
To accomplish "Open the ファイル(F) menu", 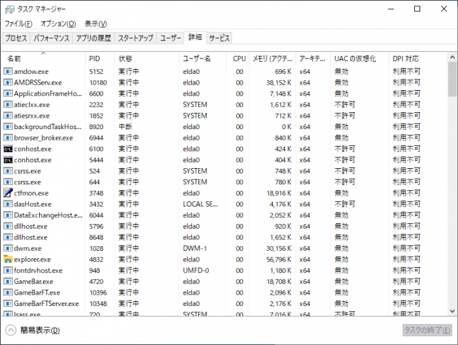I will click(18, 24).
